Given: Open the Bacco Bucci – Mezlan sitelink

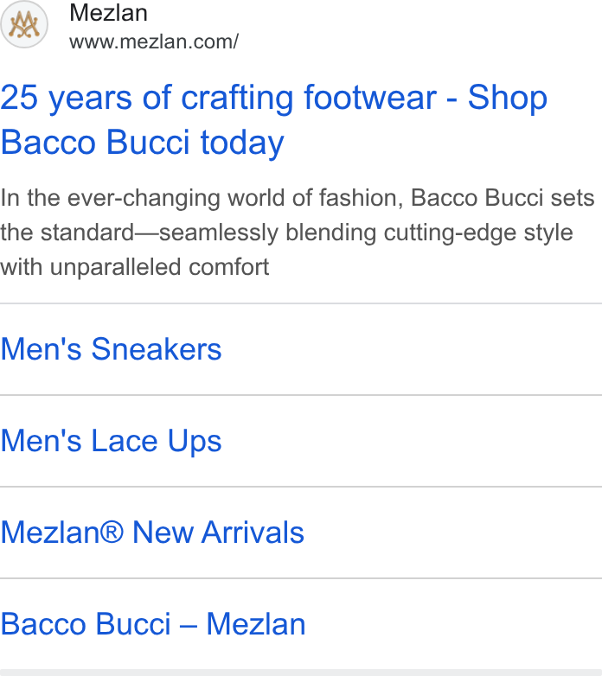Looking at the screenshot, I should click(152, 624).
